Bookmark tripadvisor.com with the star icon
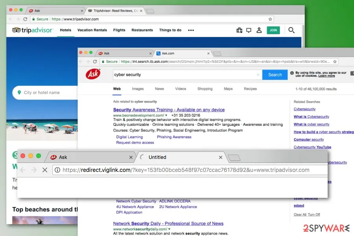Viewport: 354px width, 236px height. 270,19
